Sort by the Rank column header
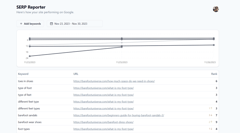This screenshot has height=133, width=240. 214,74
